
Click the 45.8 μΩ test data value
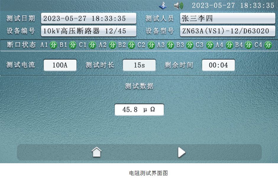point(139,110)
